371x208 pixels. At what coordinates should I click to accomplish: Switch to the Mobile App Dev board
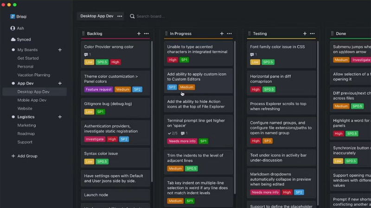[32, 100]
